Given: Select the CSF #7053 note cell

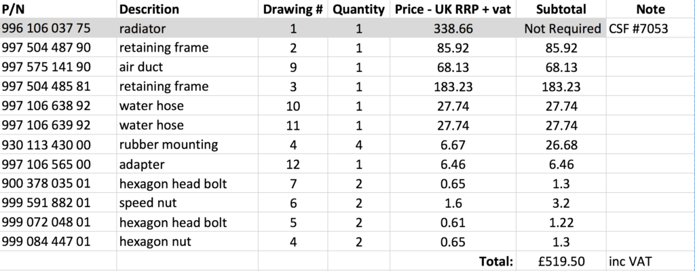Looking at the screenshot, I should tap(650, 29).
